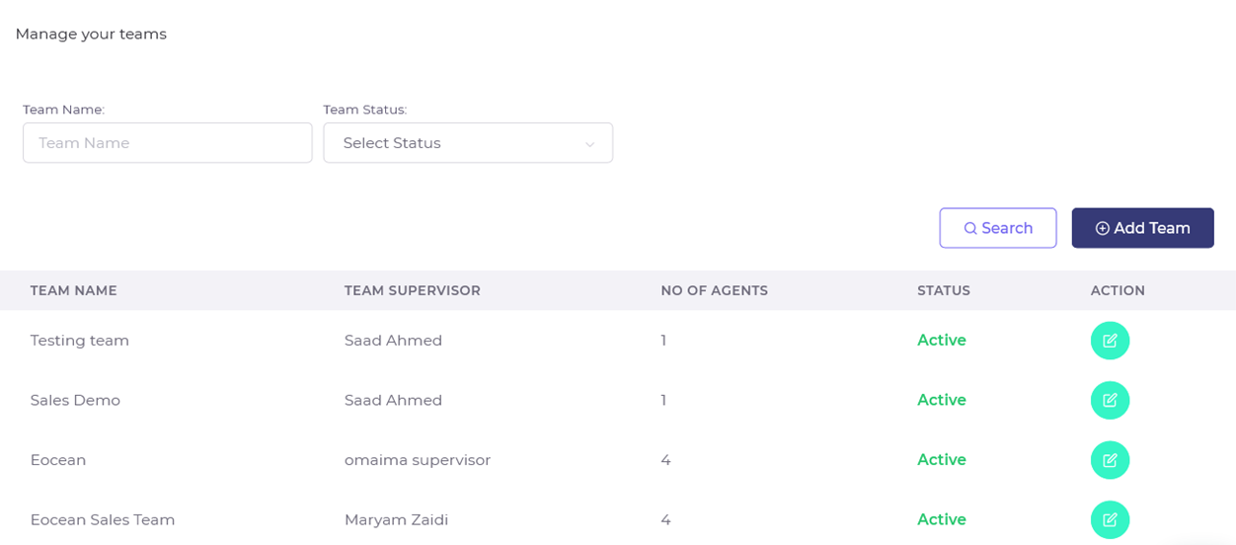Click the Search button

[x=997, y=228]
